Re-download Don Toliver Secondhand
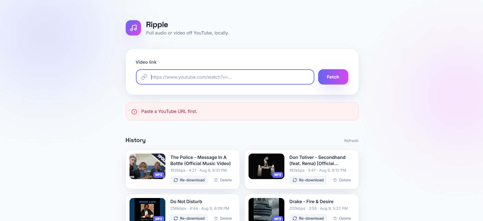This screenshot has width=483, height=221. pyautogui.click(x=308, y=180)
